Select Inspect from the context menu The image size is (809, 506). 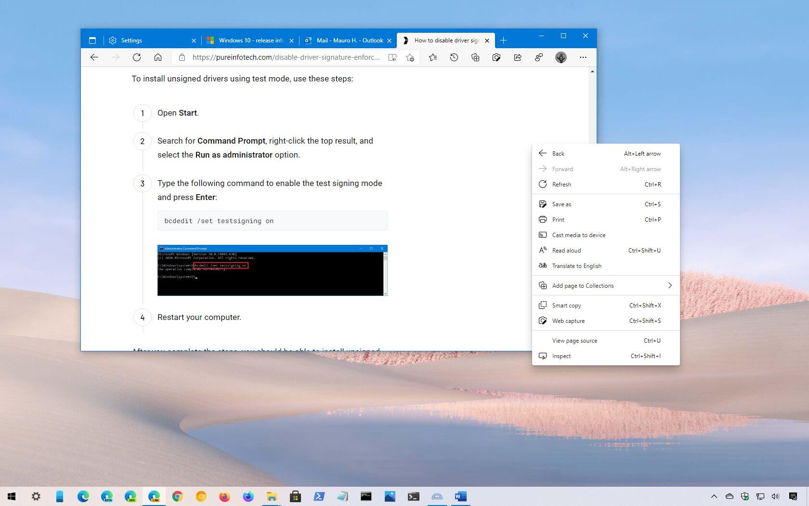tap(561, 356)
